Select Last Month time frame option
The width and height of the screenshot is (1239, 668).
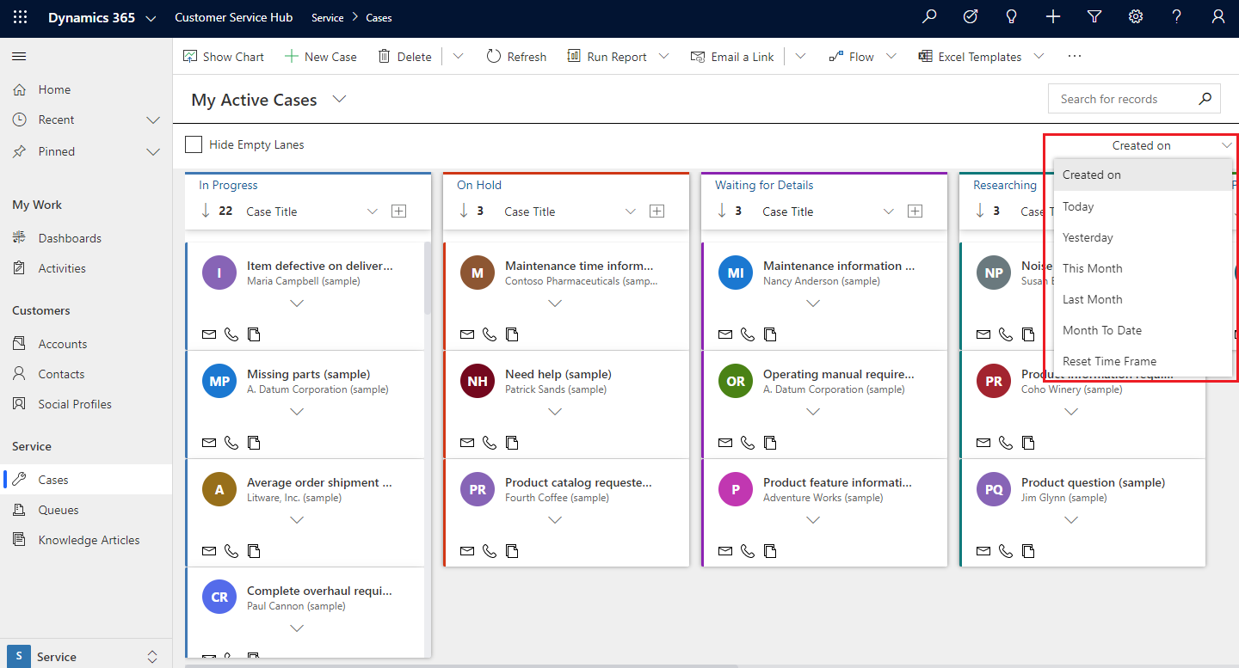pyautogui.click(x=1143, y=299)
